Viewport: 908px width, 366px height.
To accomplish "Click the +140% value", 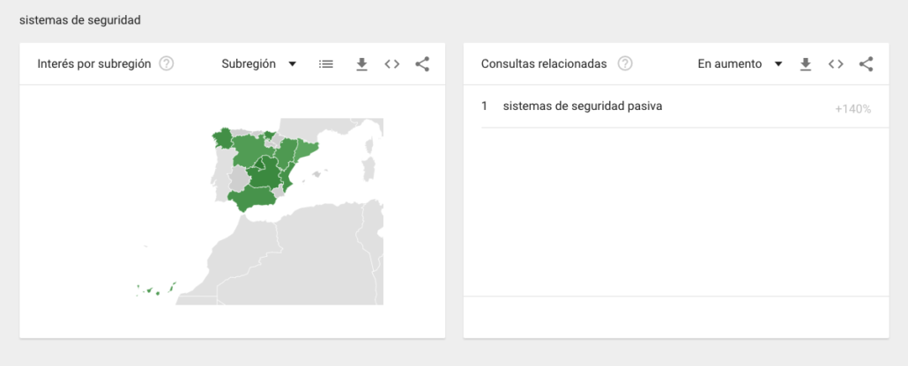I will tap(852, 109).
